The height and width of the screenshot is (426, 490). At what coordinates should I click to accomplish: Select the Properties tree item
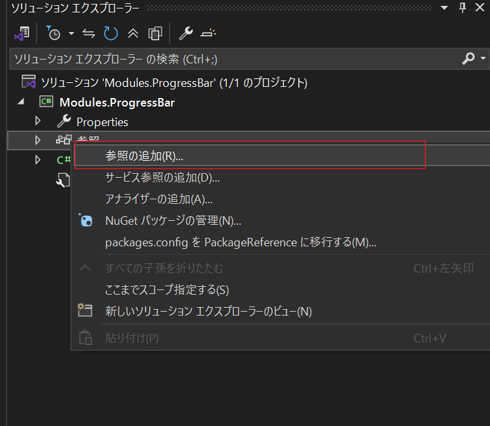pos(102,122)
